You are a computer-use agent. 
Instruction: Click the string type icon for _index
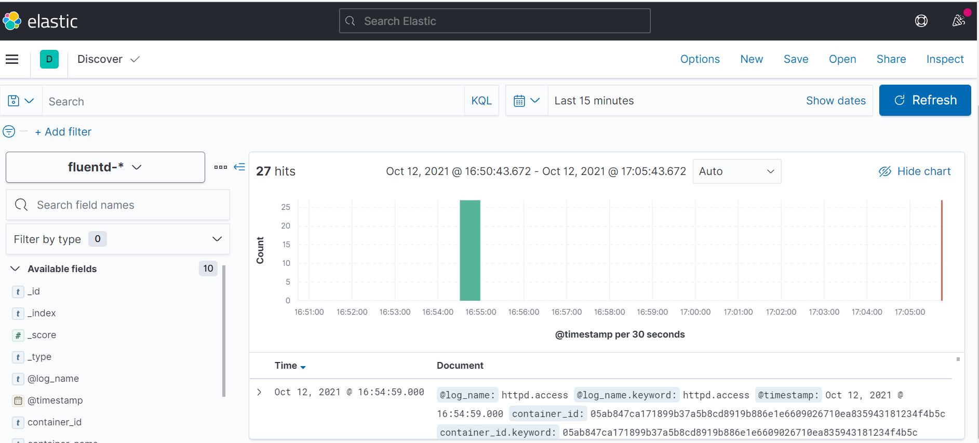pyautogui.click(x=18, y=313)
